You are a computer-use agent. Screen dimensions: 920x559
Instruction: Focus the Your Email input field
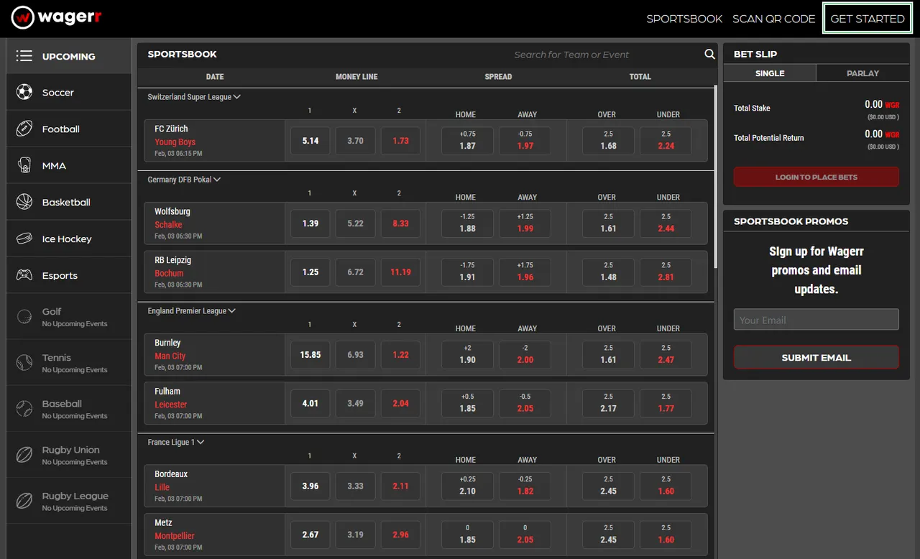(x=816, y=320)
